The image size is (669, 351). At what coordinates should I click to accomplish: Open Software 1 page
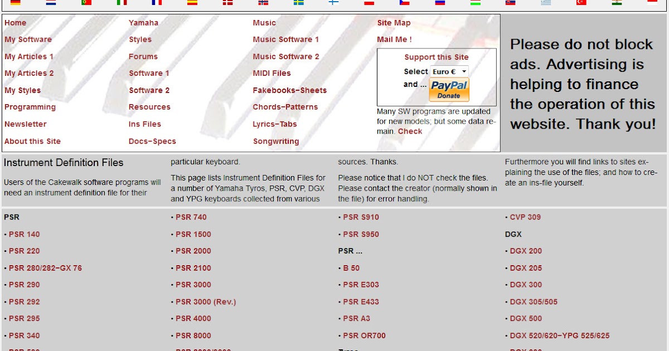click(x=149, y=73)
